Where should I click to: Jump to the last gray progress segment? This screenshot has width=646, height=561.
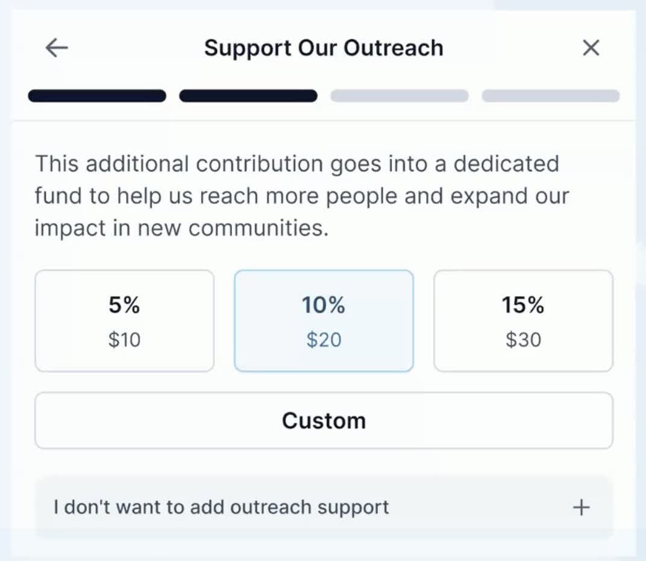point(551,96)
